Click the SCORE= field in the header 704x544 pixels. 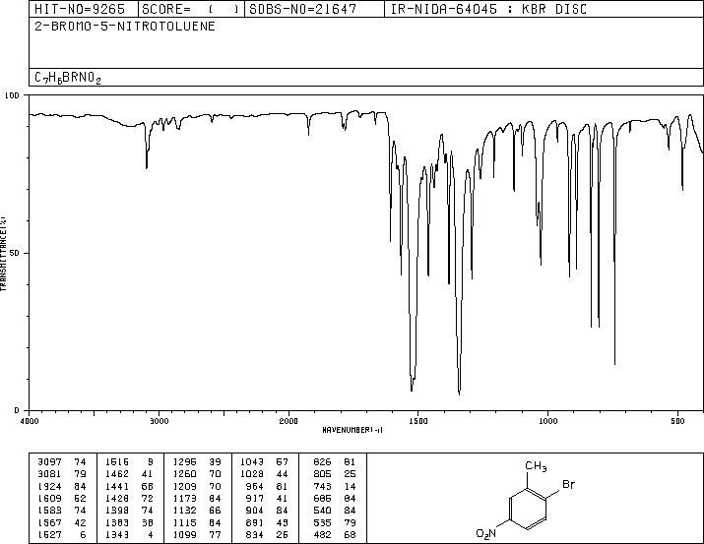click(x=191, y=9)
